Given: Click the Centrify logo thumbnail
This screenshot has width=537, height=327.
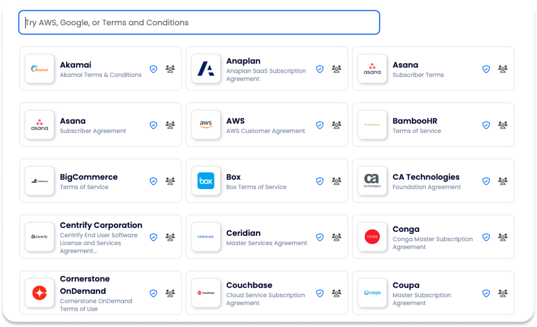Looking at the screenshot, I should coord(40,237).
